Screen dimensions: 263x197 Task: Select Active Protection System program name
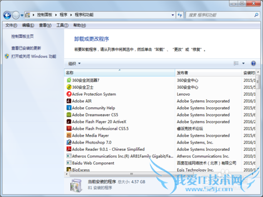click(x=94, y=94)
